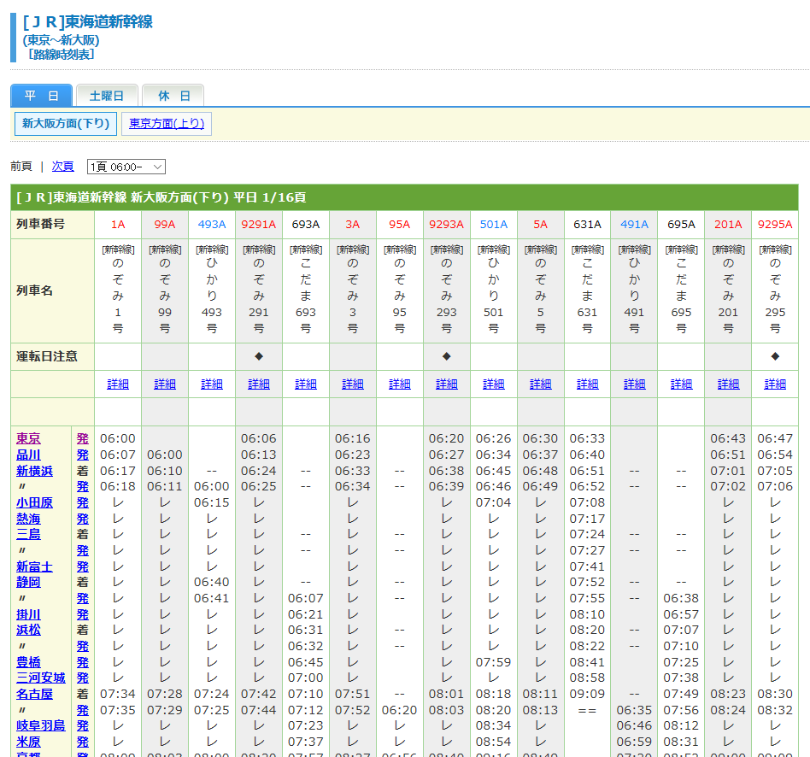Viewport: 810px width, 757px height.
Task: Open the 熱海 station link
Action: pyautogui.click(x=28, y=519)
